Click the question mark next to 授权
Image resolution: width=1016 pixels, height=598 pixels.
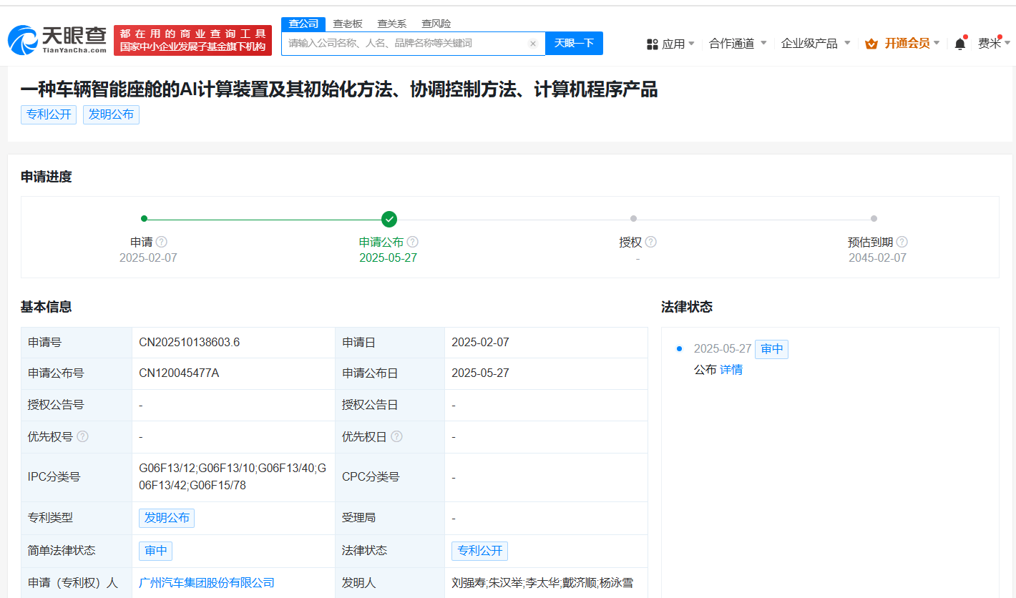point(650,242)
